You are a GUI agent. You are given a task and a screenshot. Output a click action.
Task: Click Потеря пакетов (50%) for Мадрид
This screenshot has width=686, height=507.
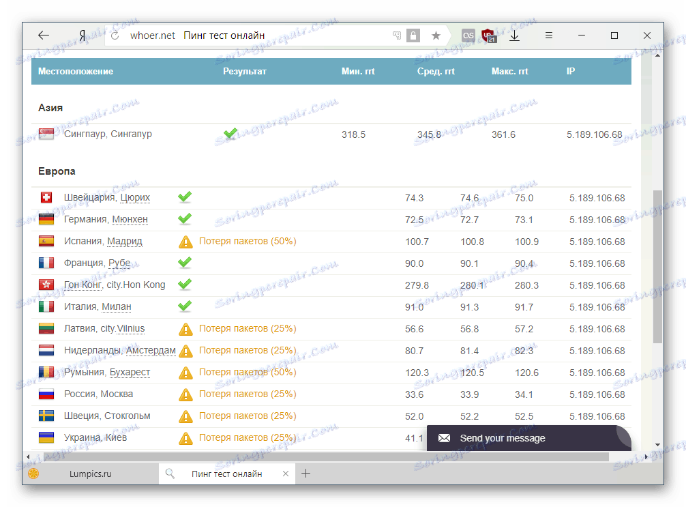248,242
